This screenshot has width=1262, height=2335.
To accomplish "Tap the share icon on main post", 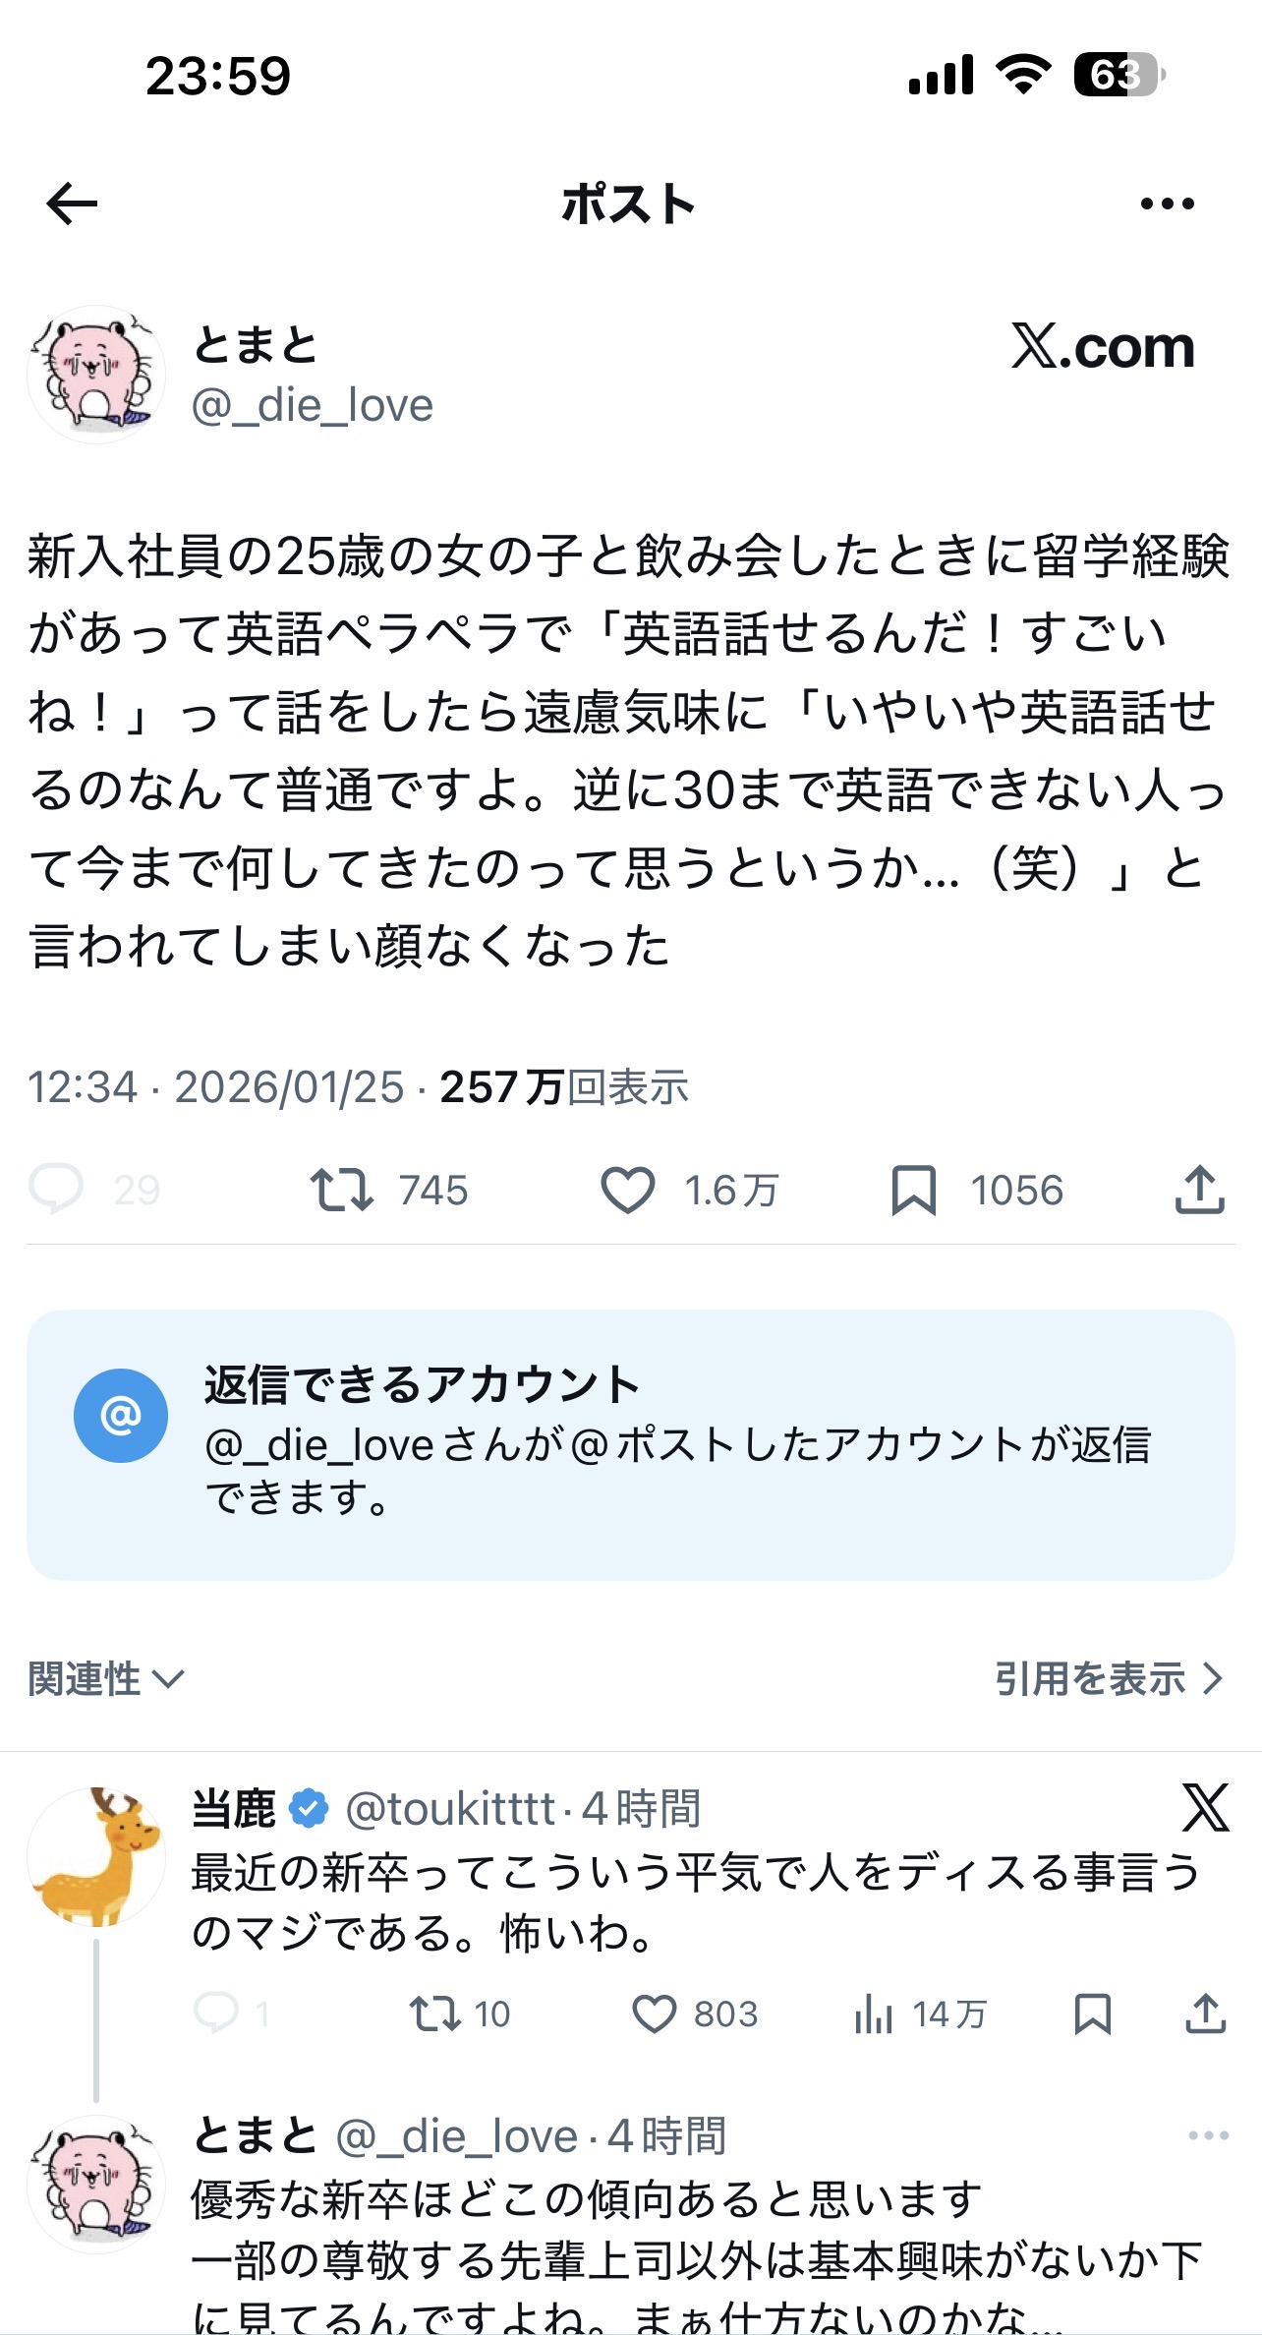I will tap(1199, 1190).
